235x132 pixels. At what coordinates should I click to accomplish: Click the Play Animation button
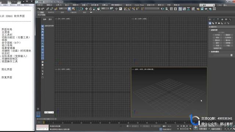pyautogui.click(x=184, y=126)
